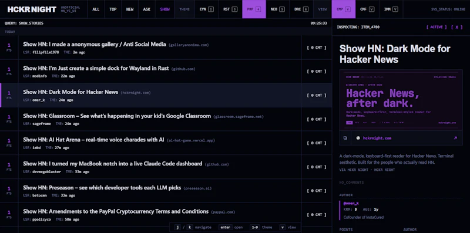Open comments for the Glassroom story
Image resolution: width=470 pixels, height=233 pixels.
point(317,119)
